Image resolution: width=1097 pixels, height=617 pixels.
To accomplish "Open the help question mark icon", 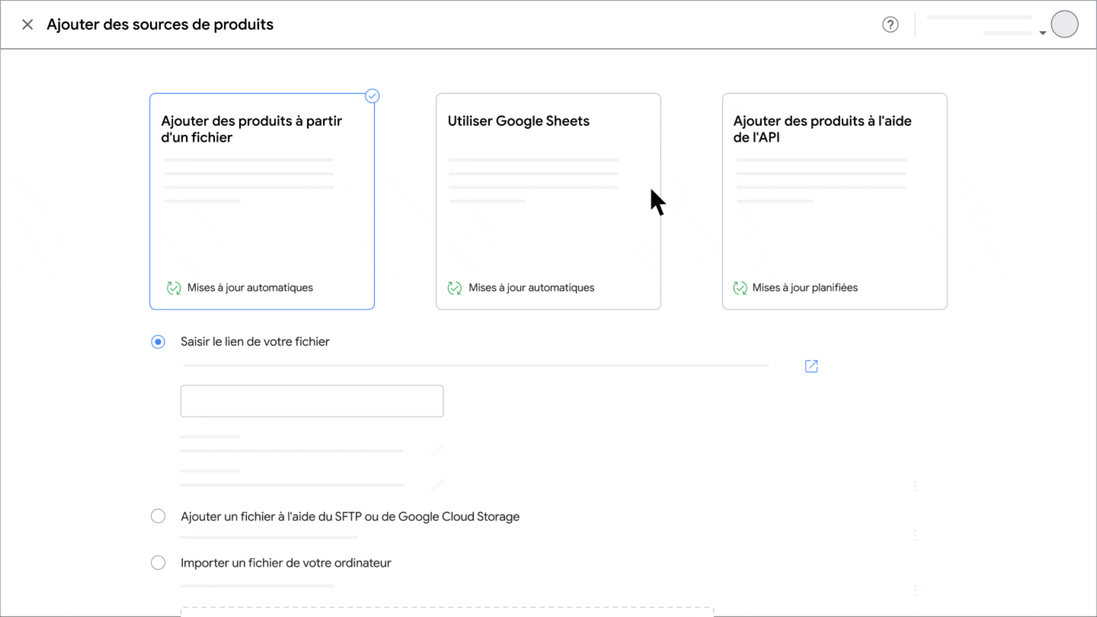I will point(890,25).
